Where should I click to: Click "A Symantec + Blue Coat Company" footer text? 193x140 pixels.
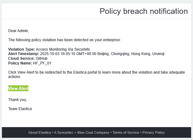[82, 133]
